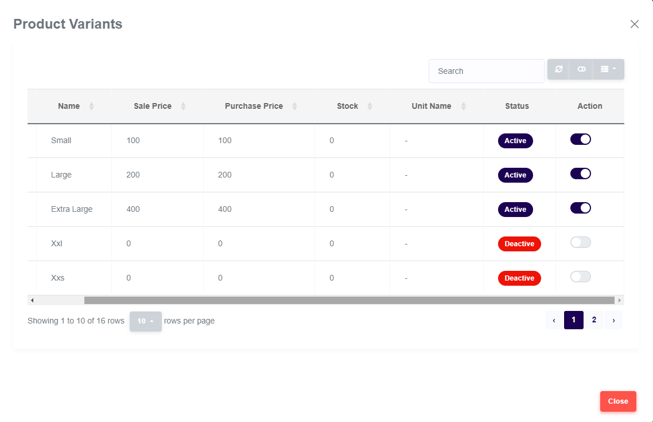Click the refresh table icon
Image resolution: width=653 pixels, height=422 pixels.
[x=558, y=69]
